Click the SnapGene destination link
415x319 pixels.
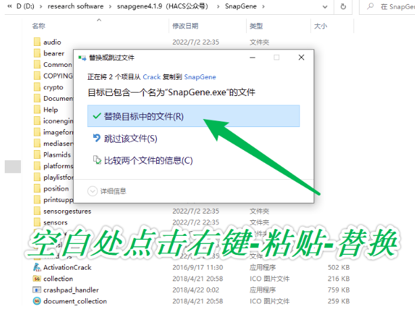(200, 77)
